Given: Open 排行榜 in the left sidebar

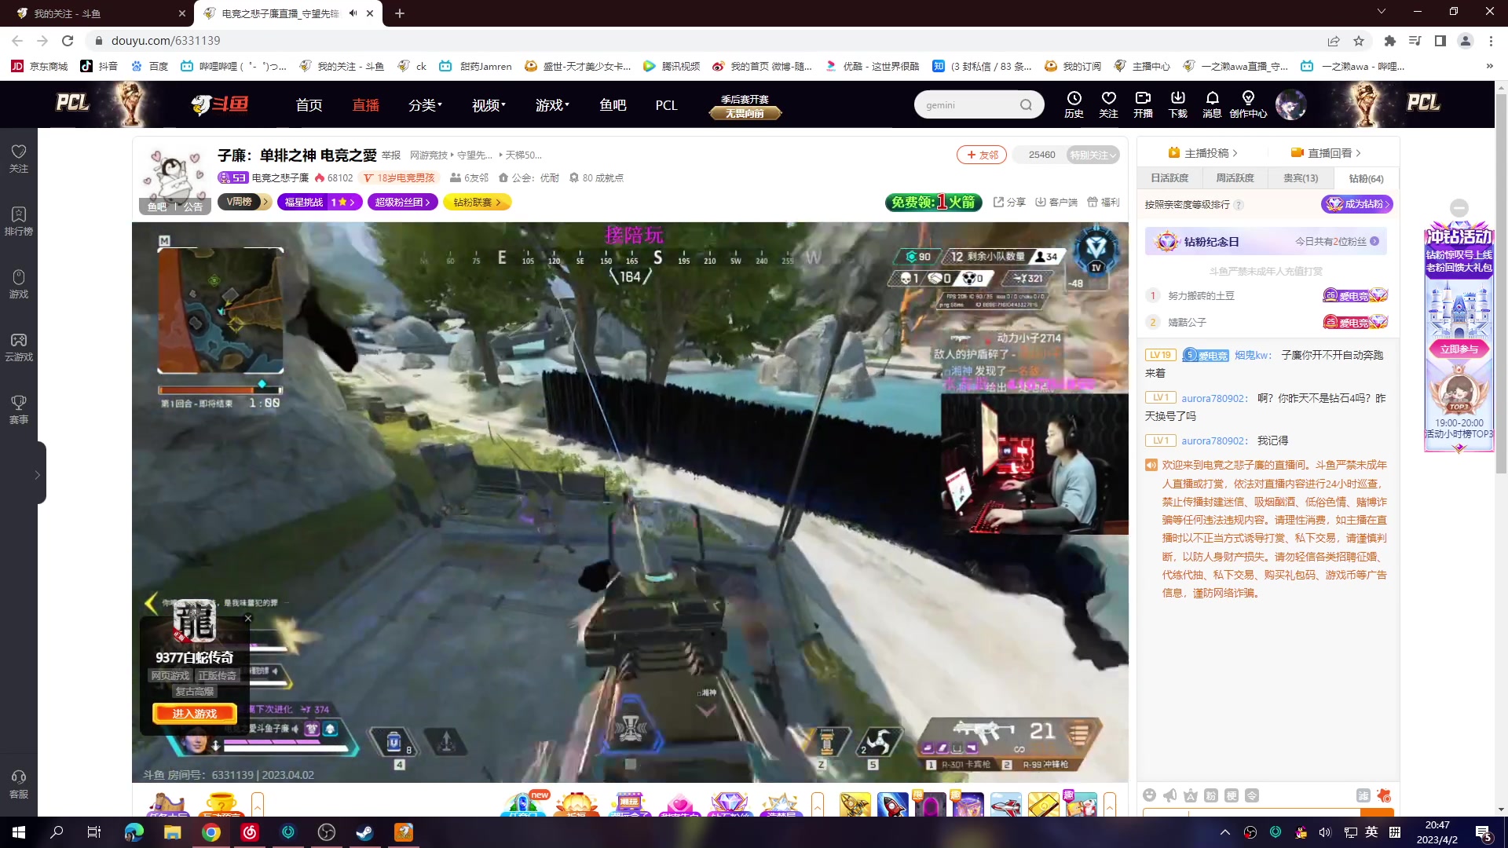Looking at the screenshot, I should pos(19,221).
